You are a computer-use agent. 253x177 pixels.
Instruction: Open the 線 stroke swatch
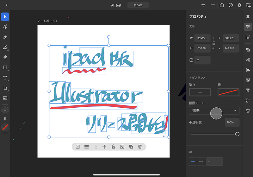tap(228, 92)
